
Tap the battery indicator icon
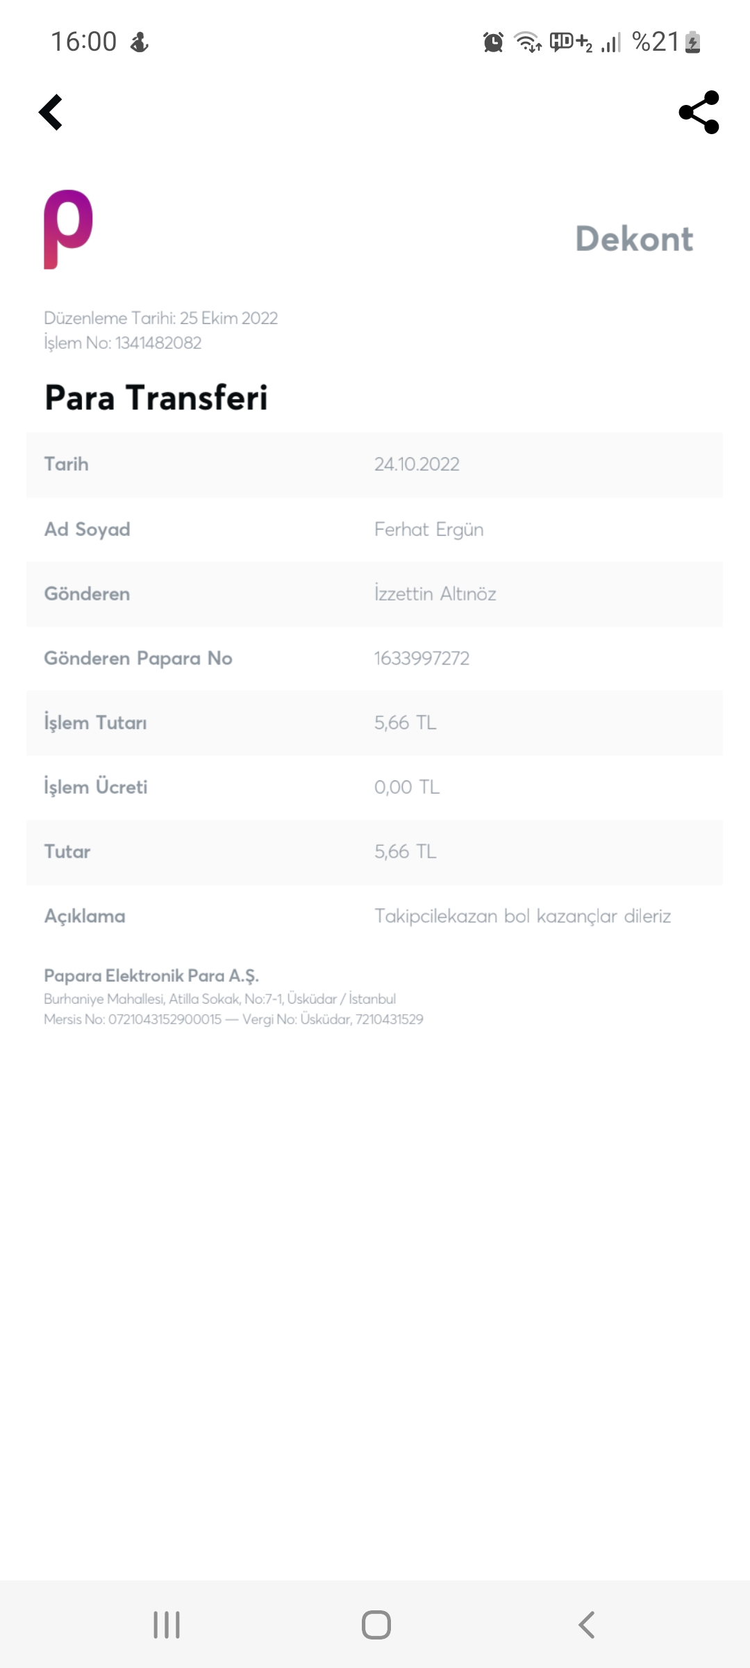[692, 42]
